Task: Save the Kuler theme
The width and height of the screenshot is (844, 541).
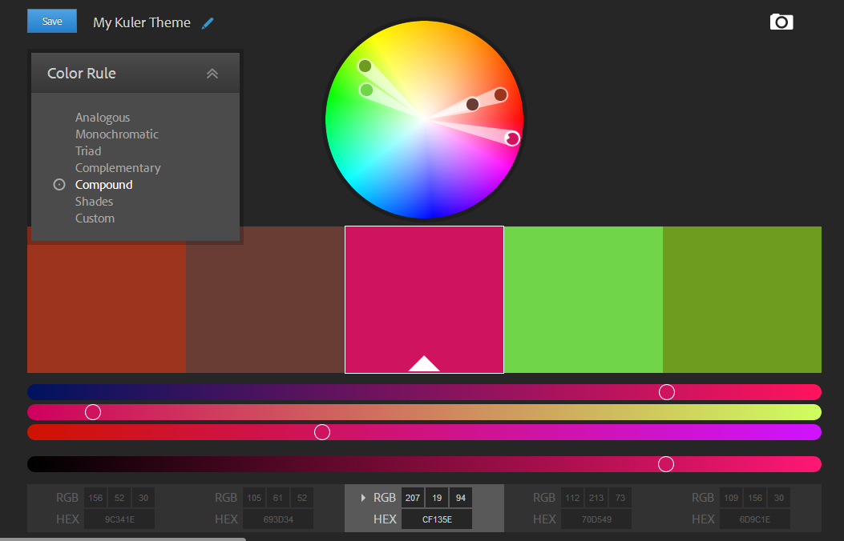Action: tap(52, 22)
